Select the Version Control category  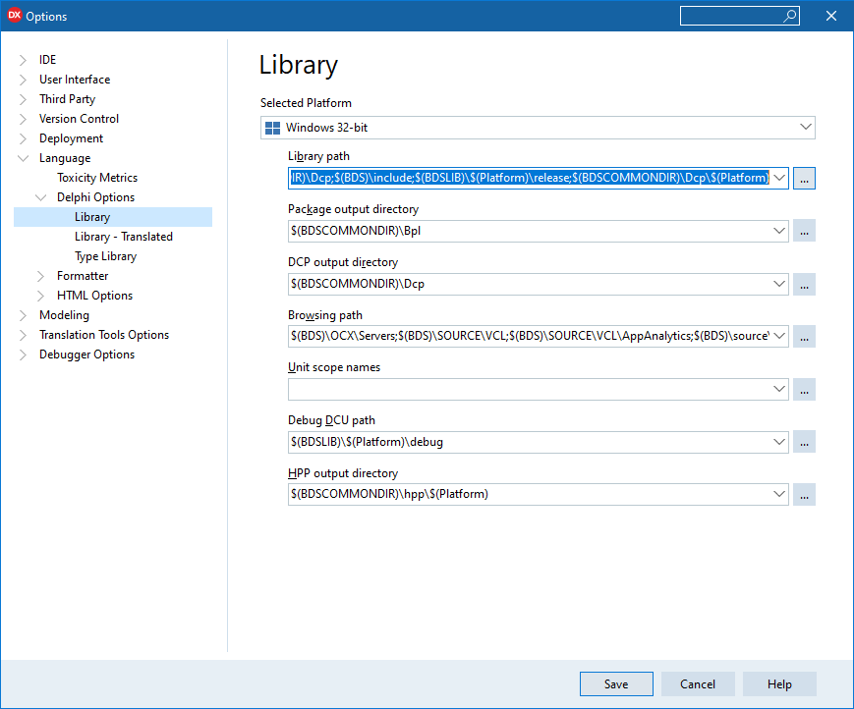pos(79,119)
